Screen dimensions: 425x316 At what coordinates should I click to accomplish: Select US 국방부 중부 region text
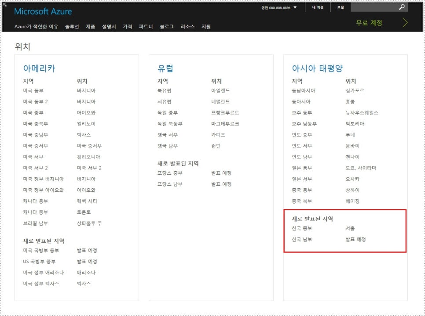point(39,262)
